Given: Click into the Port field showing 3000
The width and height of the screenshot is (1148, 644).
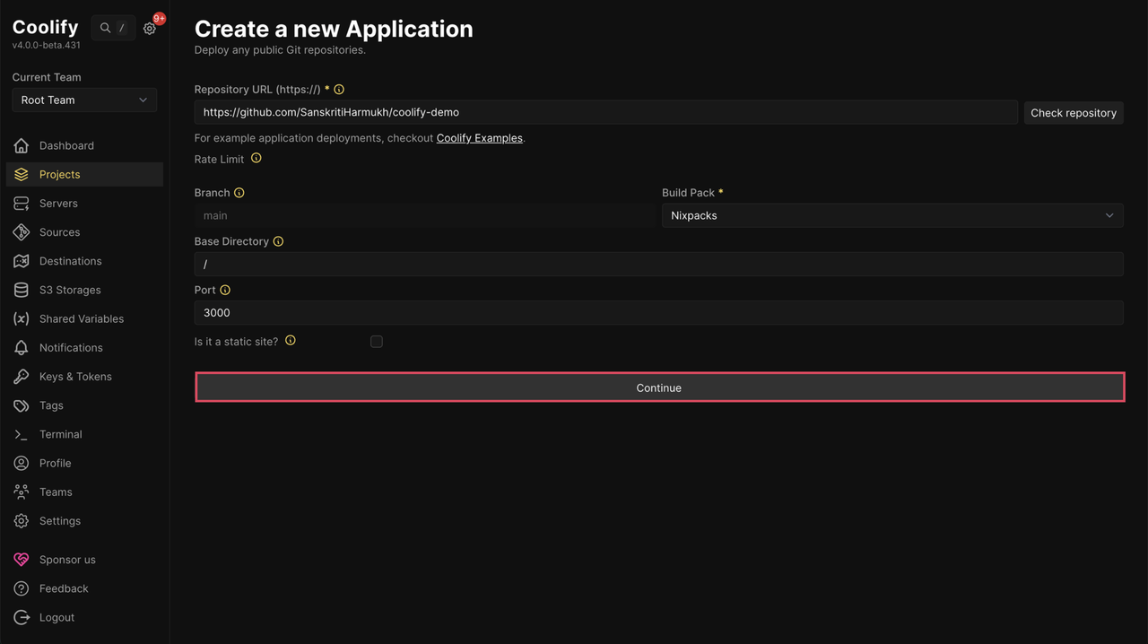Looking at the screenshot, I should pos(659,312).
